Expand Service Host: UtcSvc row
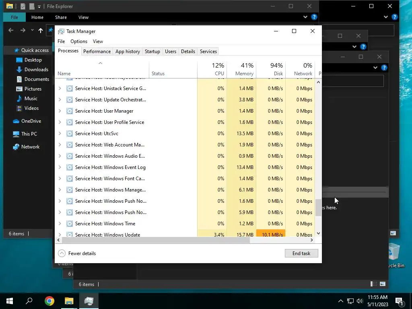Viewport: 412px width, 309px height. point(60,134)
